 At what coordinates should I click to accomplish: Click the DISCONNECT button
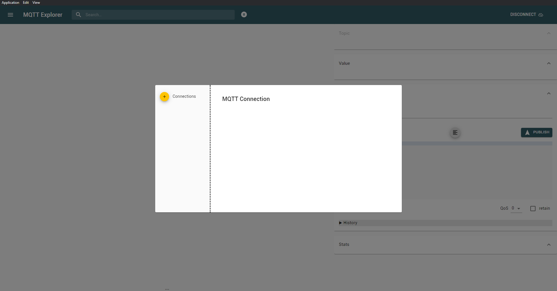(x=523, y=14)
